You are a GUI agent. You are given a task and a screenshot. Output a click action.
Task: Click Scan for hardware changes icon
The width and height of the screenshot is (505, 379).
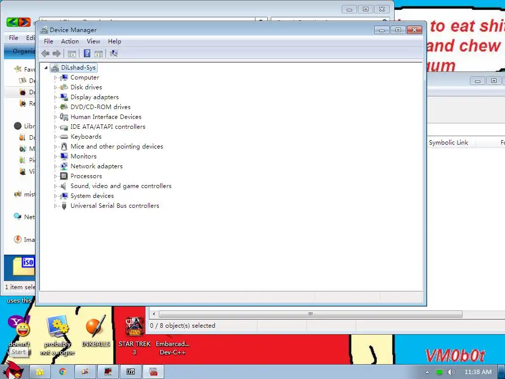tap(114, 53)
